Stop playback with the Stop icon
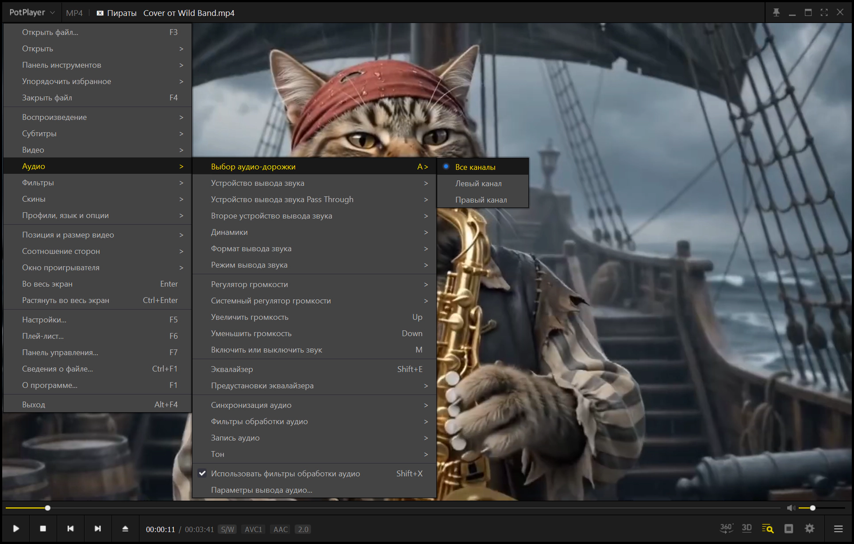 (43, 529)
